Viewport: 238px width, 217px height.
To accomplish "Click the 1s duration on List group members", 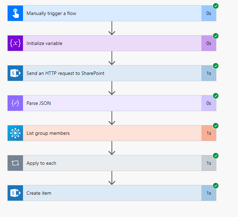I will click(209, 133).
